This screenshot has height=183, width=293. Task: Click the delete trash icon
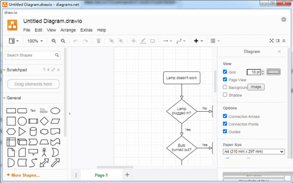coord(99,41)
